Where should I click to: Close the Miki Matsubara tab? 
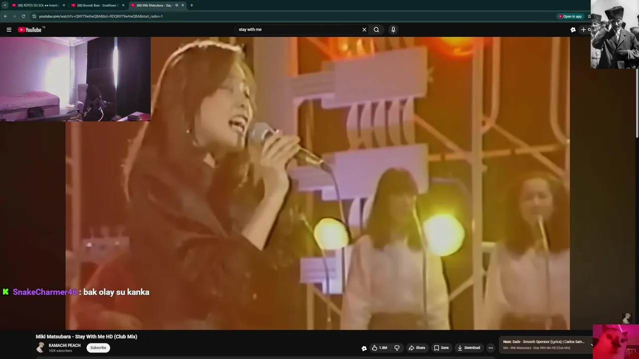(183, 5)
